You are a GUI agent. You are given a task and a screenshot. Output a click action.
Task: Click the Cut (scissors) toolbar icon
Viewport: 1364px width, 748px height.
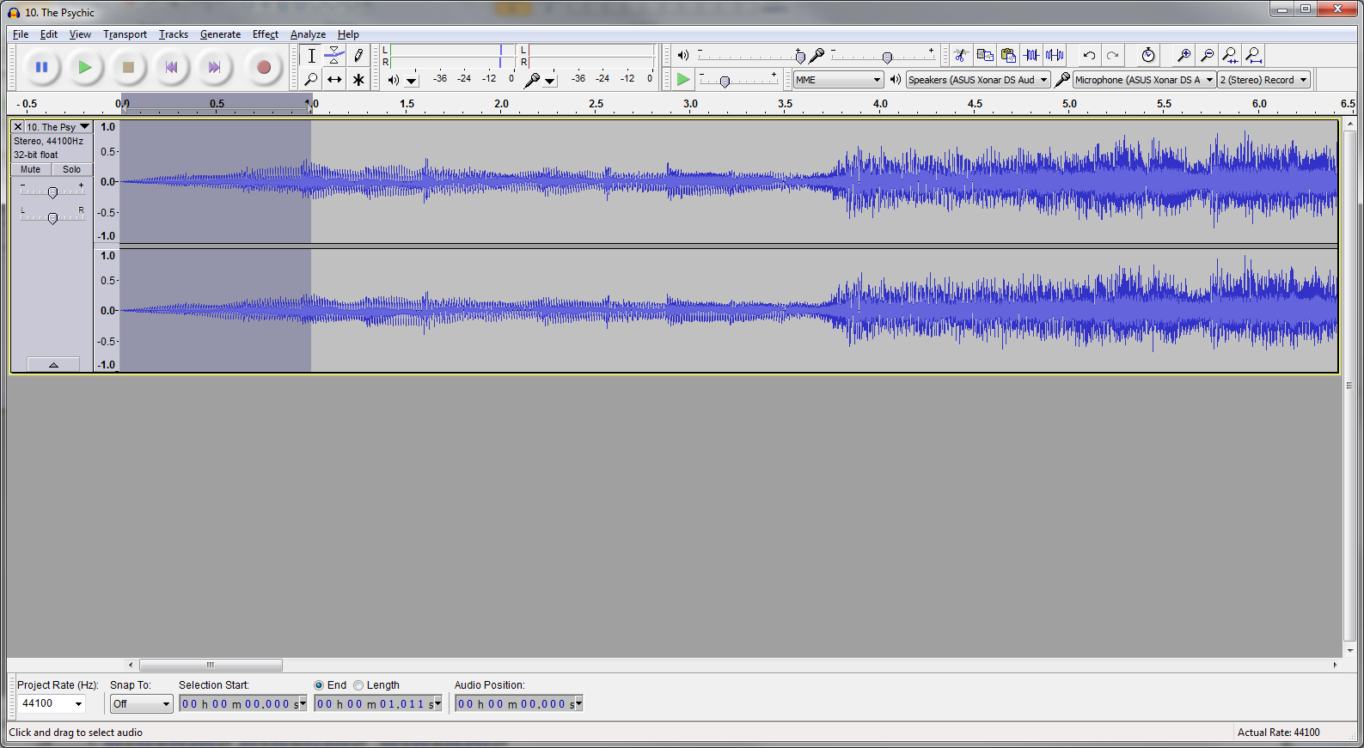point(961,55)
